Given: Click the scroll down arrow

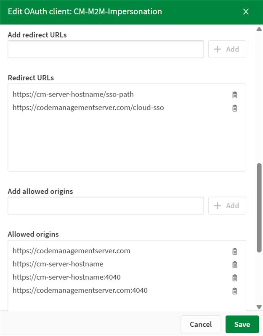Looking at the screenshot, I should [259, 307].
